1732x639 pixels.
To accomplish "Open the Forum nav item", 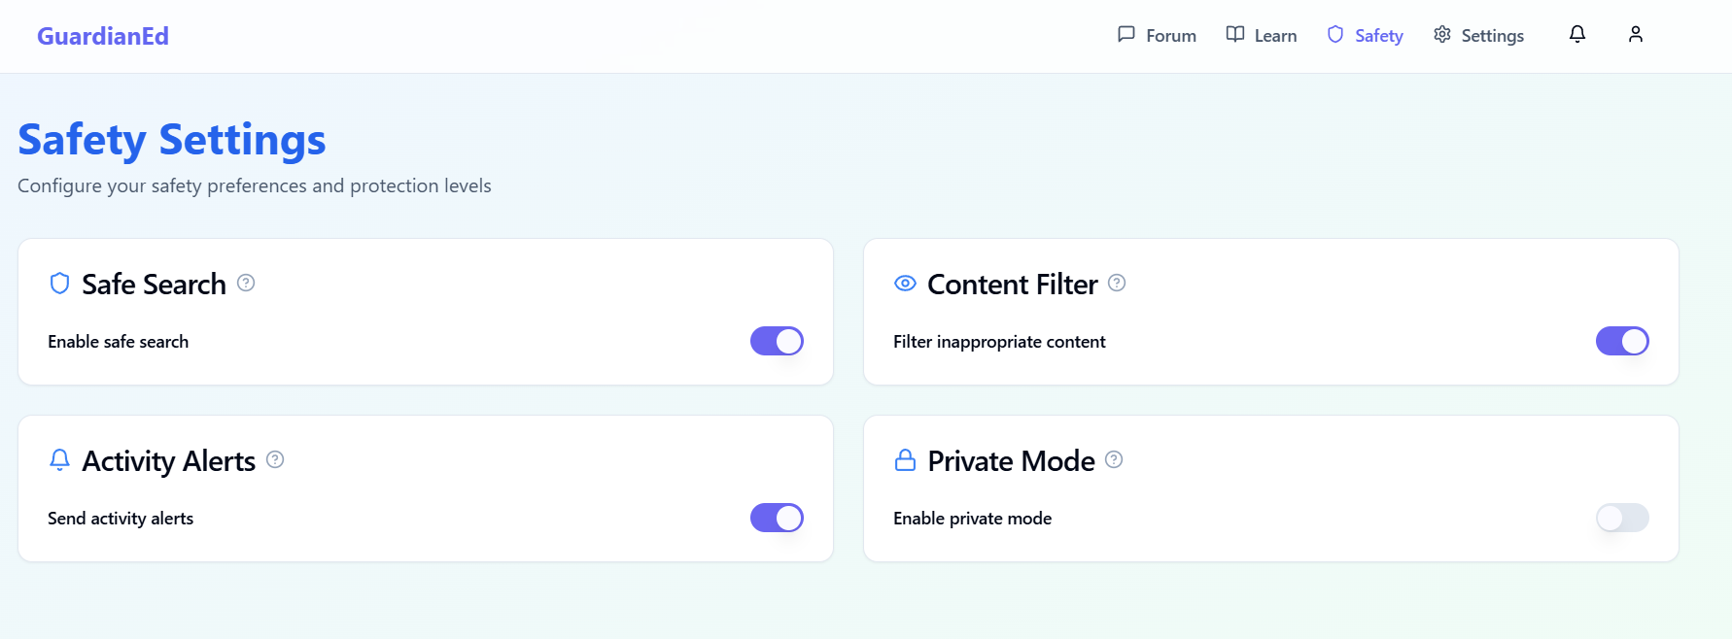I will click(x=1157, y=36).
